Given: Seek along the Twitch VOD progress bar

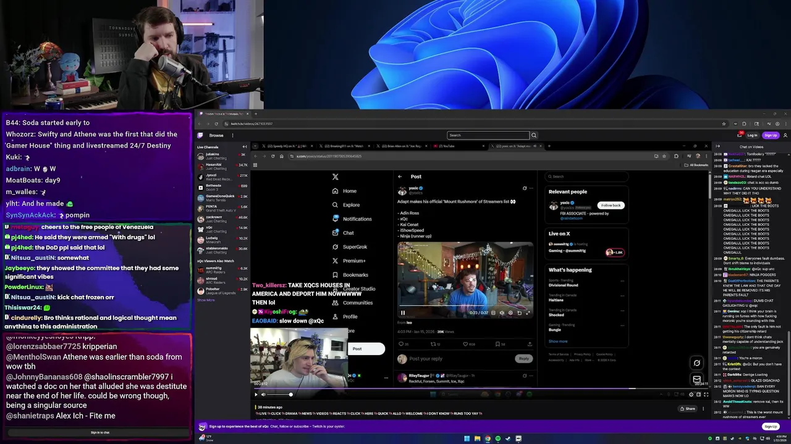Looking at the screenshot, I should tap(481, 389).
